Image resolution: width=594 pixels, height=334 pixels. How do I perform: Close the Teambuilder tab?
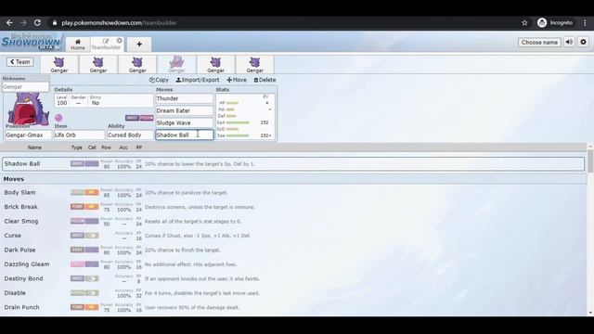pos(120,41)
